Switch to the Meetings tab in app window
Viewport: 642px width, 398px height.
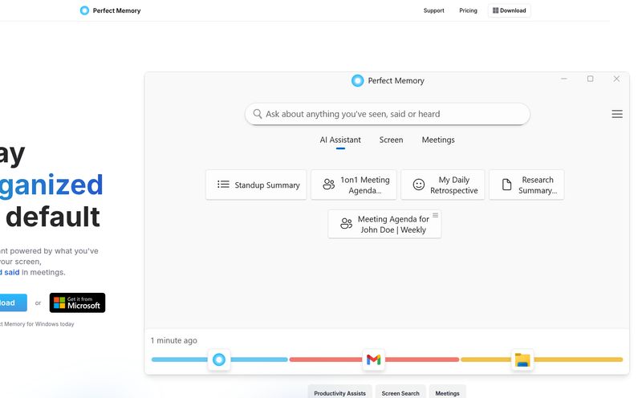[438, 140]
